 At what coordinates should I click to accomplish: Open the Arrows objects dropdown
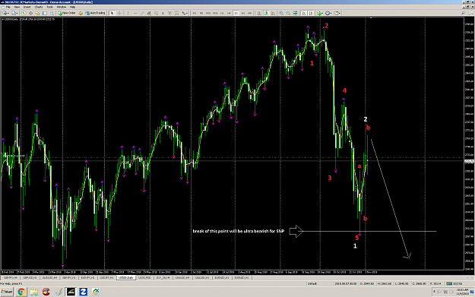coord(185,13)
